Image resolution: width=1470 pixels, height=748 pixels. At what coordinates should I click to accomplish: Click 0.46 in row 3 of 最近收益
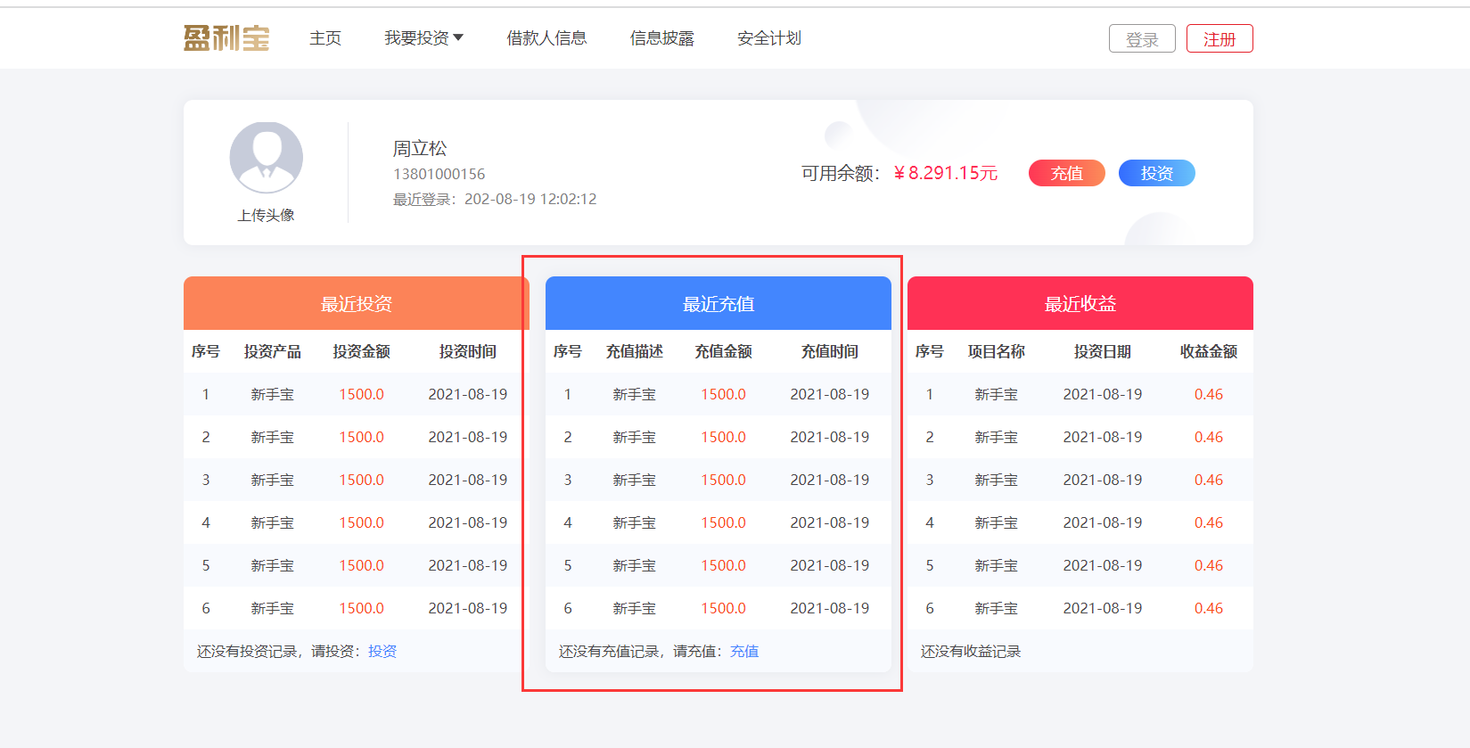point(1209,480)
